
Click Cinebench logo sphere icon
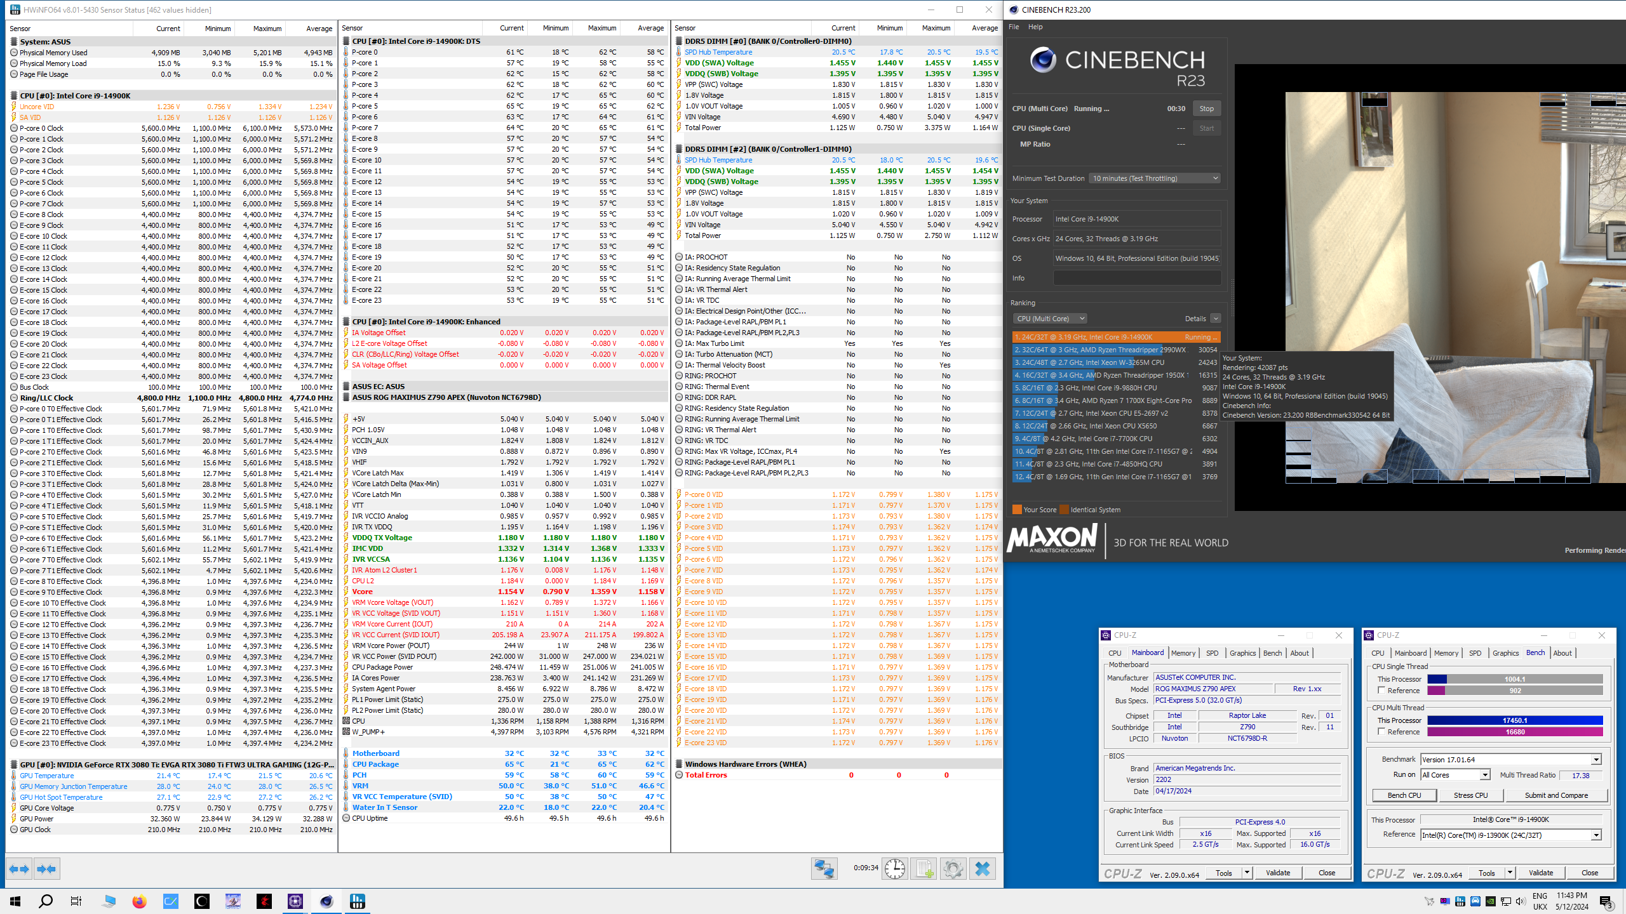tap(1044, 60)
